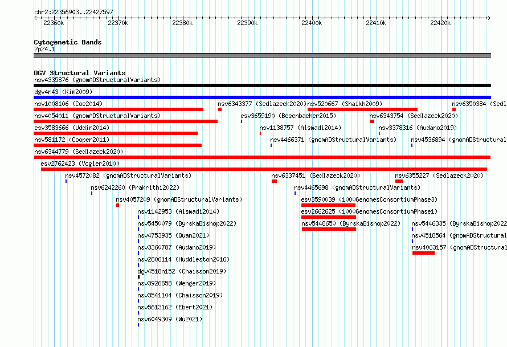Open nsv2806114 (Huddleston2016) entry
Viewport: 507px width, 347px height.
tap(183, 259)
